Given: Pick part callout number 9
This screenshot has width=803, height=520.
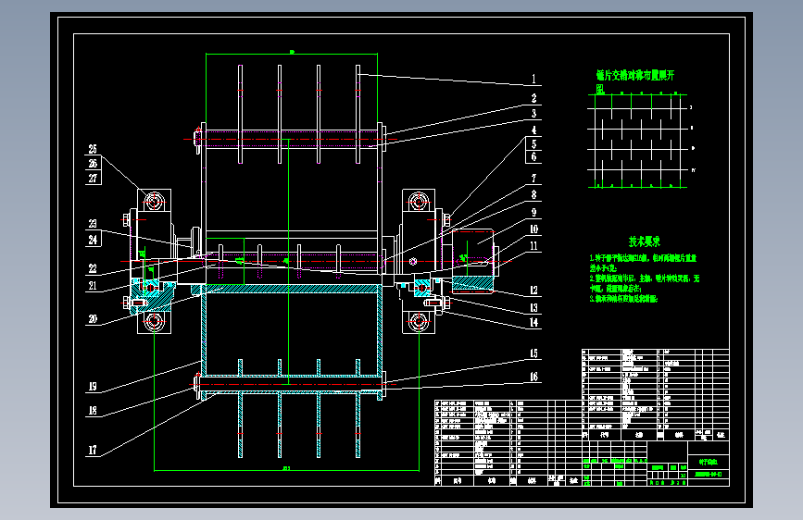Looking at the screenshot, I should (533, 213).
